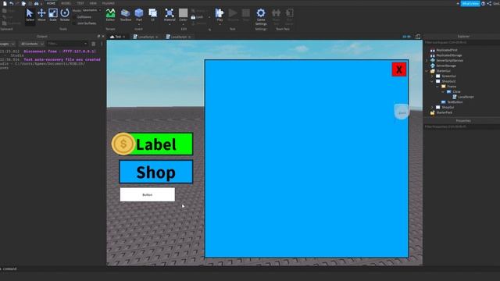Choose the Select tool in ribbon

coord(30,15)
